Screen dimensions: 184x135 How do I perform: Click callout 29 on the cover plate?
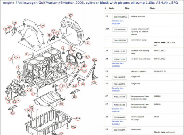tap(70, 15)
